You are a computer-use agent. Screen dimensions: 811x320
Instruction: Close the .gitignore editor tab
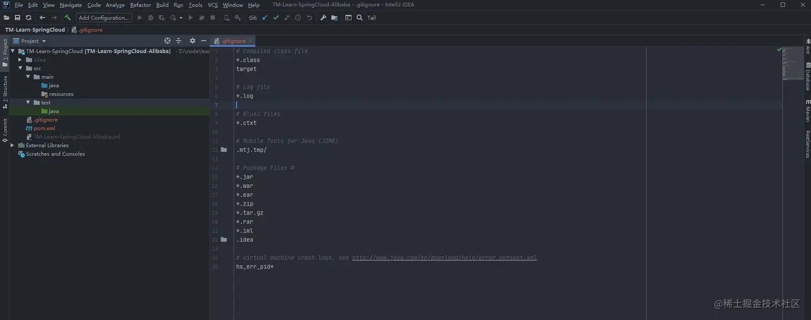click(250, 41)
